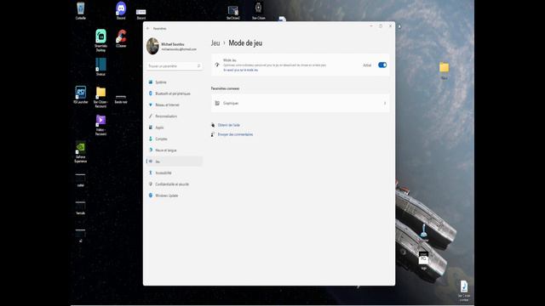Viewport: 545px width, 306px height.
Task: Turn off the Mode Jeu toggle switch
Action: point(382,65)
